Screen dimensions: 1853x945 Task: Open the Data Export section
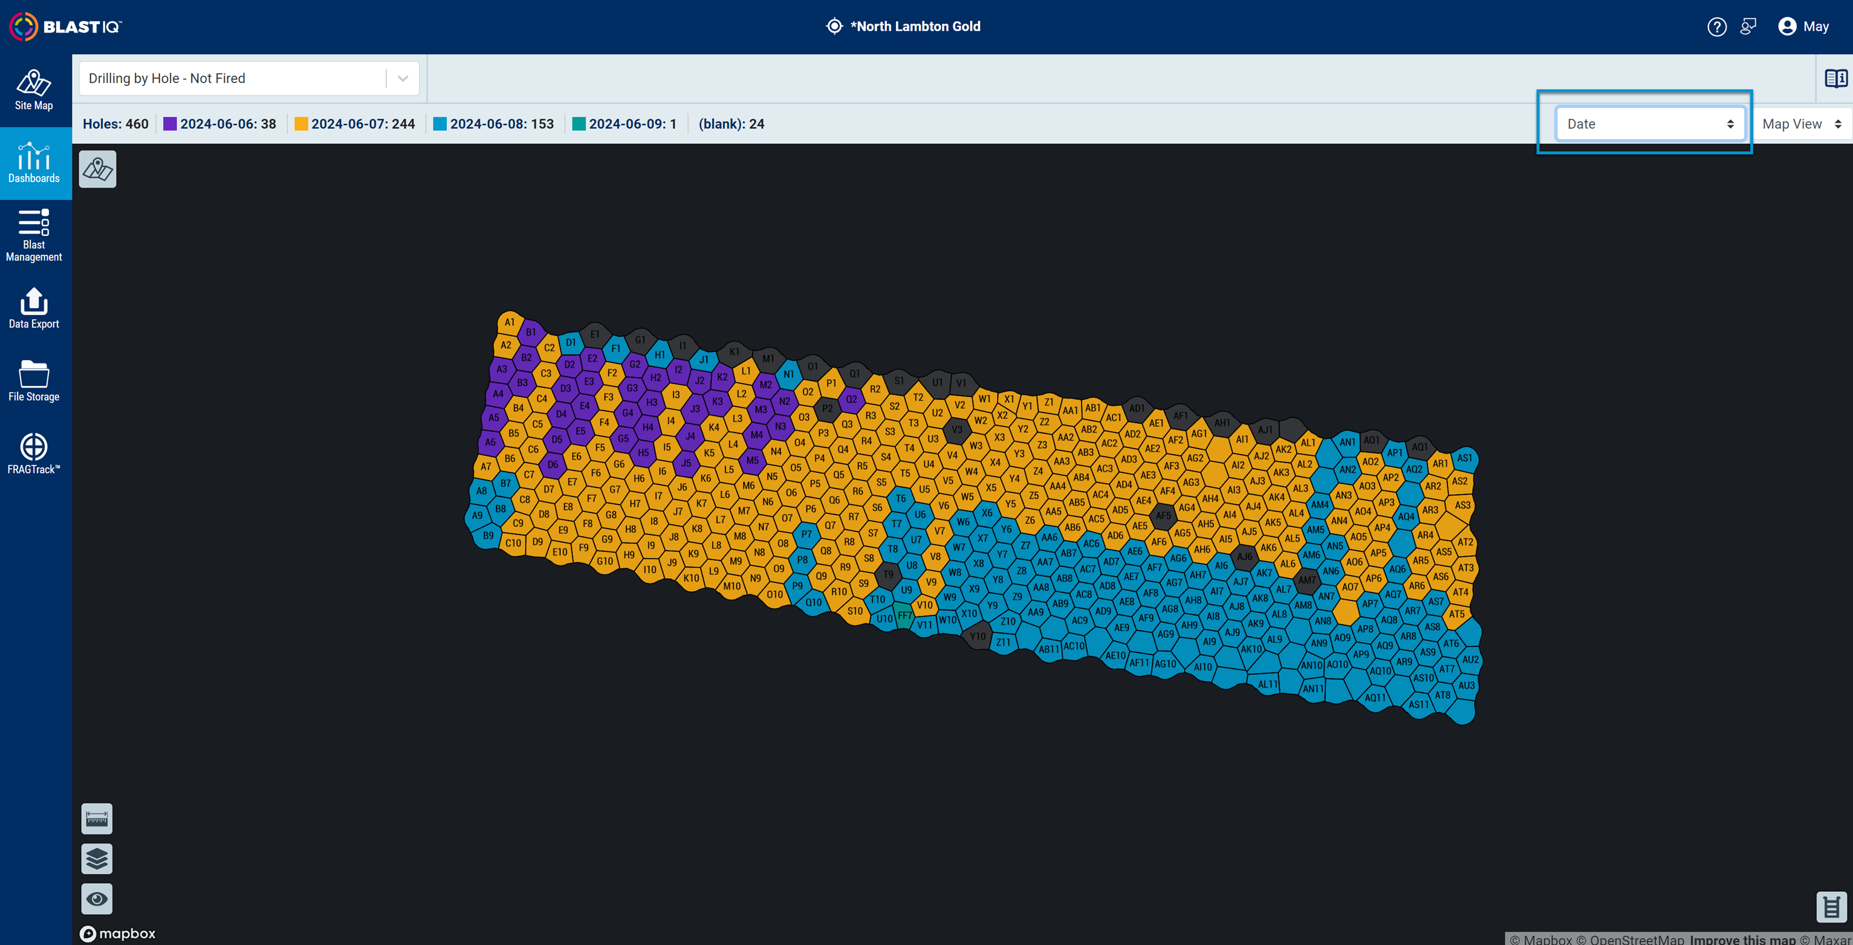34,308
